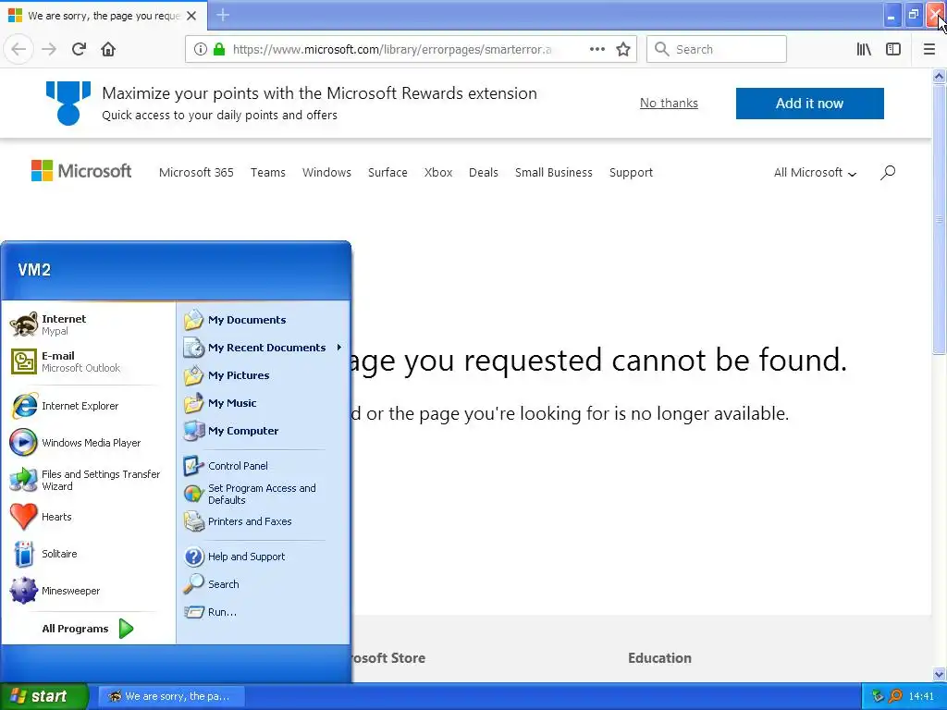Click the 14:41 taskbar clock
The image size is (947, 710).
[x=921, y=696]
